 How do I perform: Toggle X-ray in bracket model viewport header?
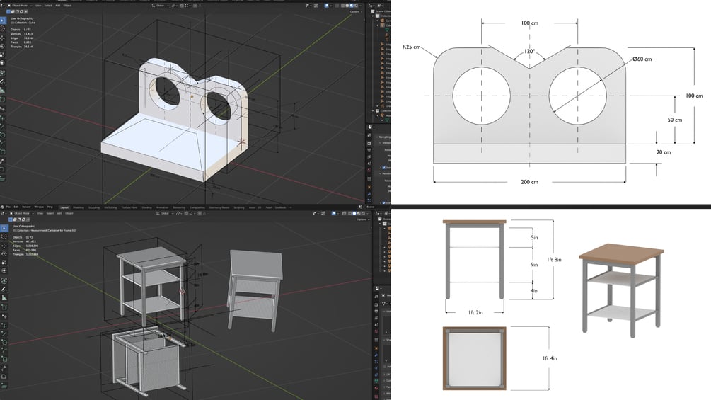[337, 6]
